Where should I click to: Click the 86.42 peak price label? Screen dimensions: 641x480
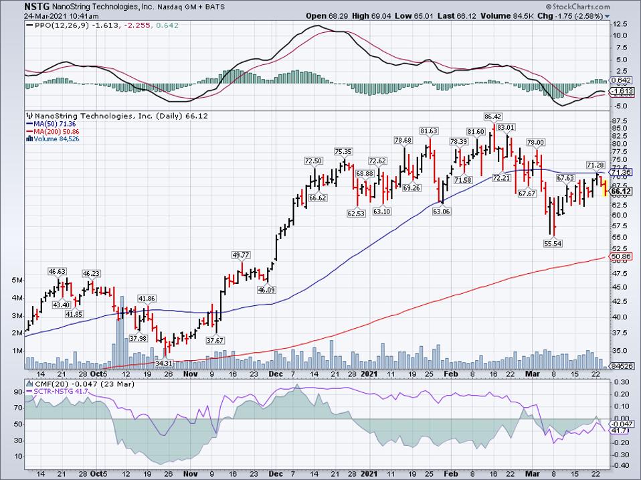[x=492, y=117]
